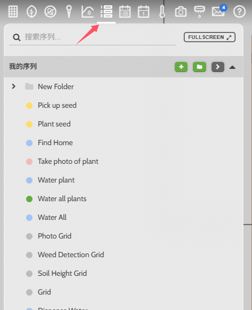
Task: Select the green Water all plants color dot
Action: pyautogui.click(x=29, y=199)
